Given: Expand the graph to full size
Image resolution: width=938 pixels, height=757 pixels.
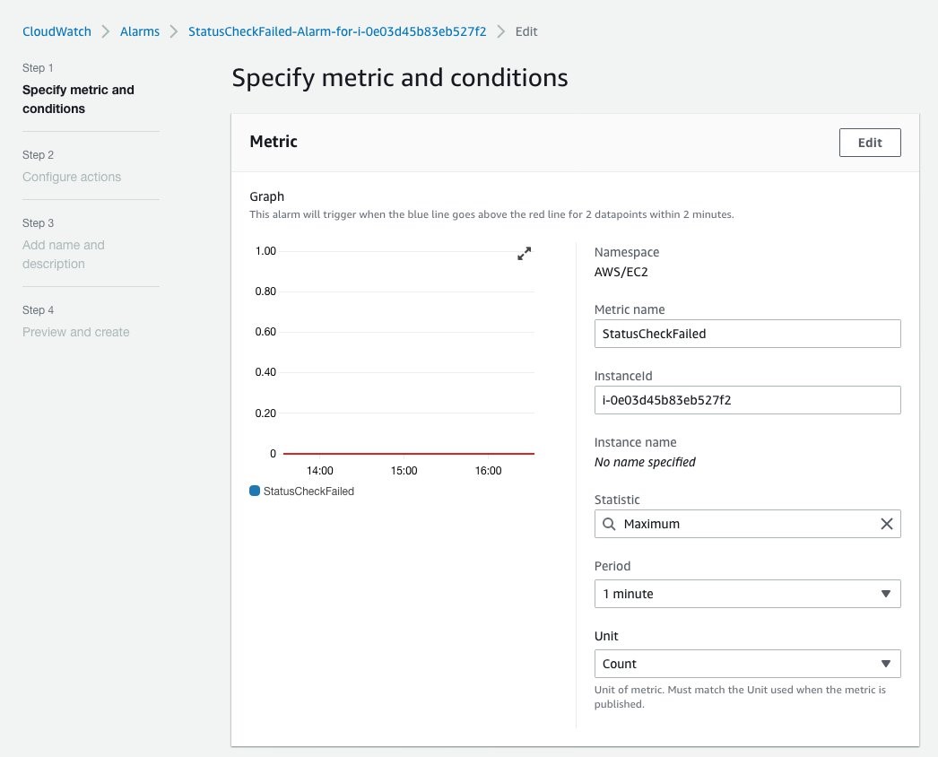Looking at the screenshot, I should click(x=524, y=254).
